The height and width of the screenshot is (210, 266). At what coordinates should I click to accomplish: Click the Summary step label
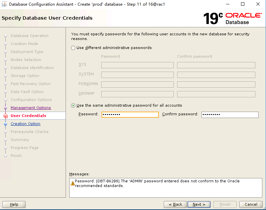point(20,140)
